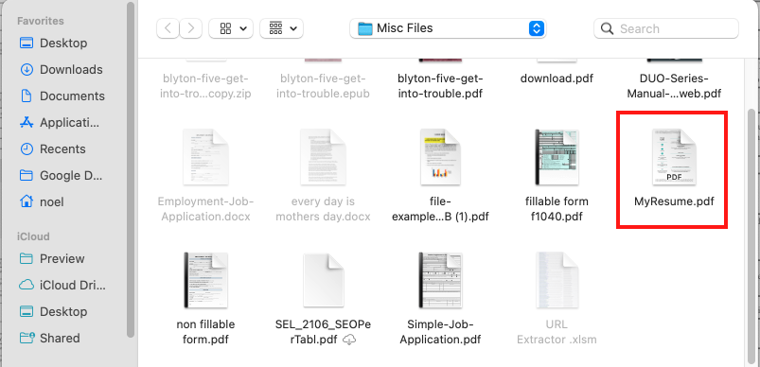760x367 pixels.
Task: Select file-example...B (1).pdf thumbnail
Action: (440, 157)
